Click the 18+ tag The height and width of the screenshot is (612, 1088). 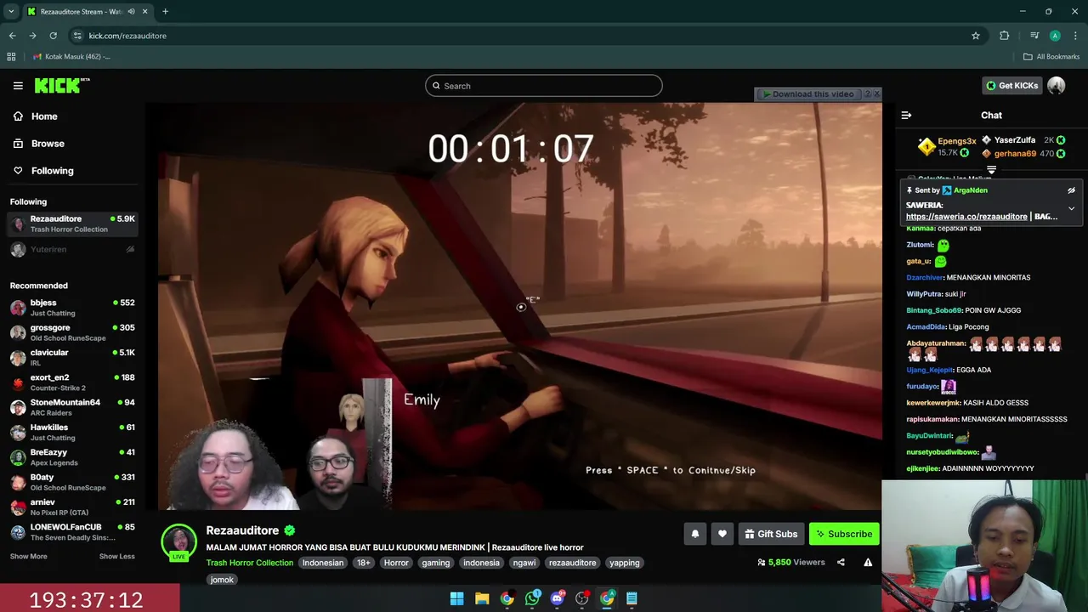click(364, 563)
